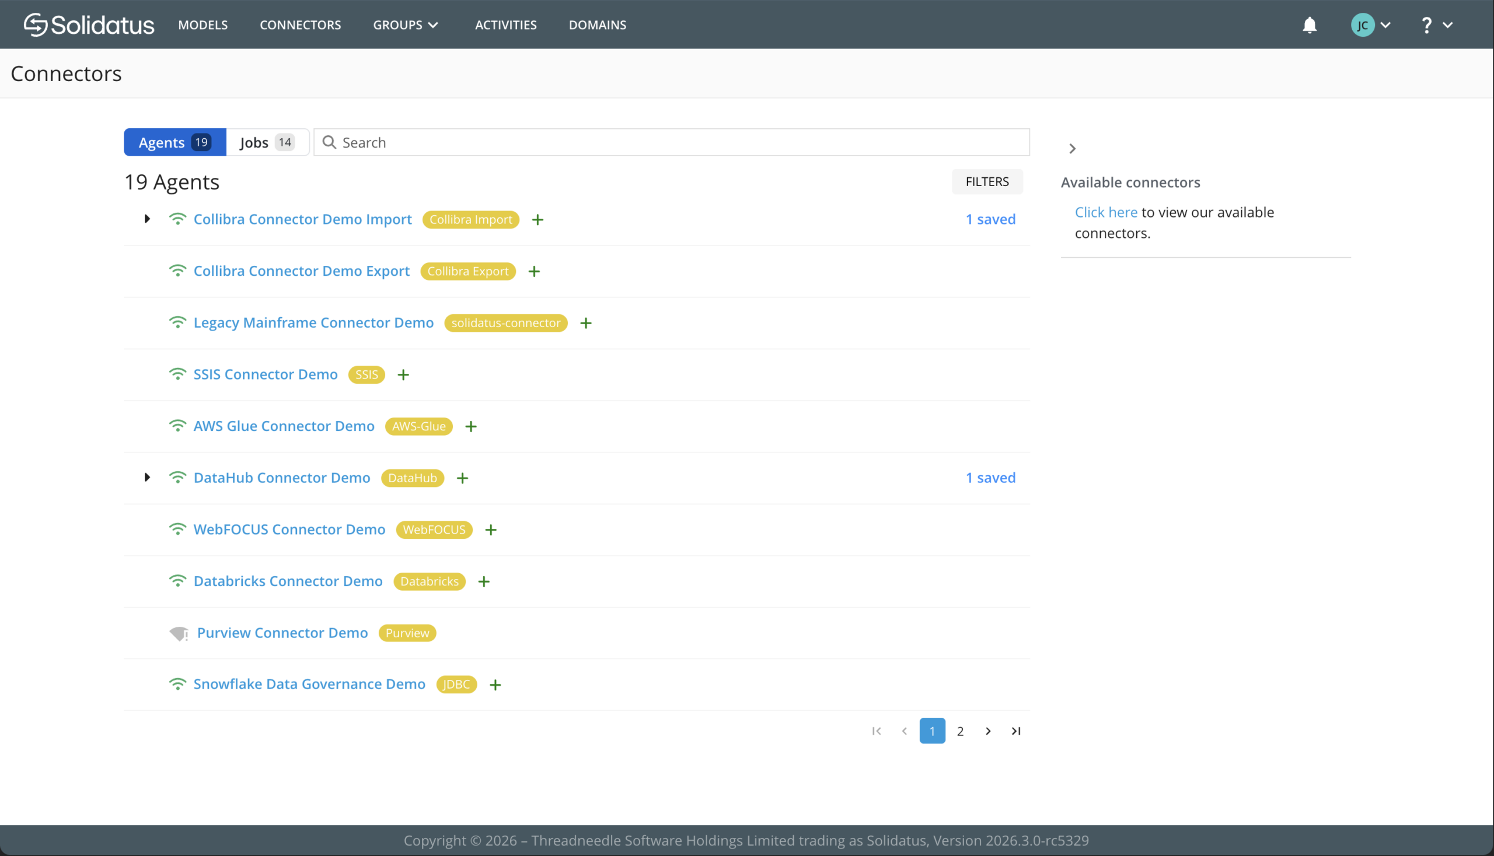Click plus icon next to DataHub tag
The height and width of the screenshot is (856, 1494).
(x=463, y=479)
